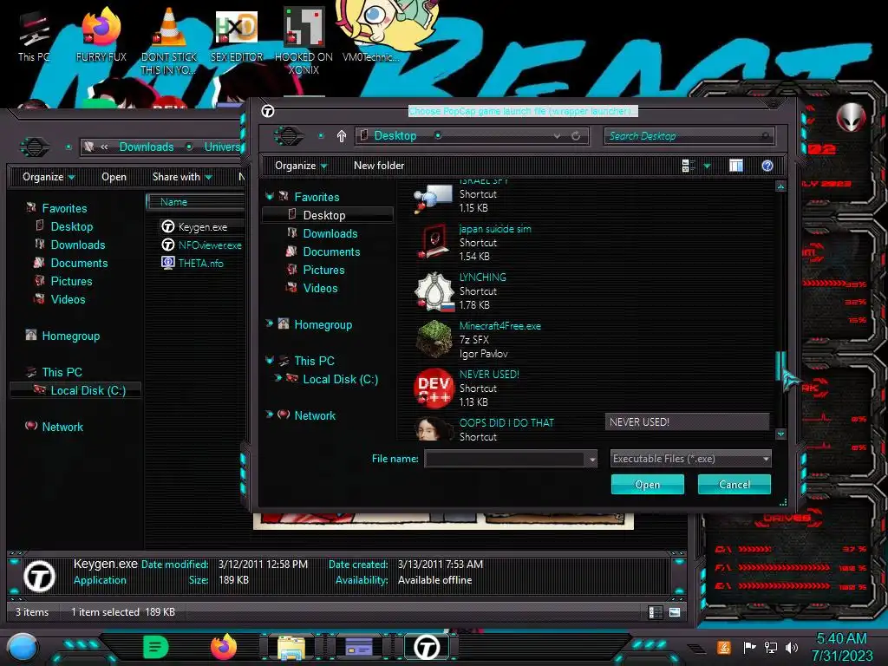The image size is (888, 666).
Task: Open the Organize dropdown in dialog
Action: (x=301, y=166)
